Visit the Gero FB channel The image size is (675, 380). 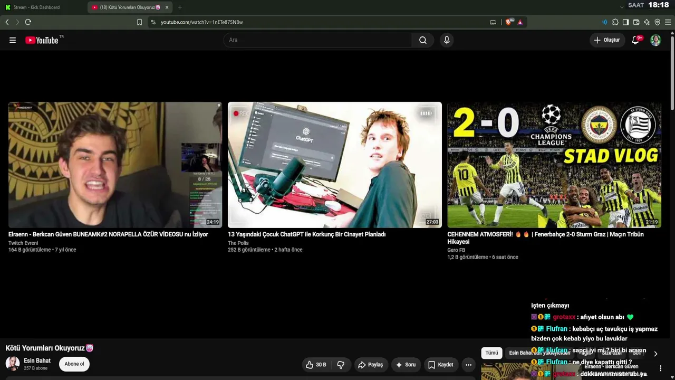[456, 250]
